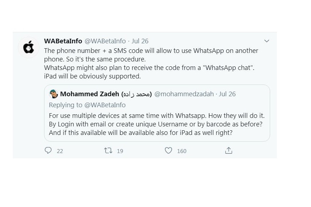Click the main tweet text about SMS code
Screen dimensions: 311x207
tap(151, 64)
